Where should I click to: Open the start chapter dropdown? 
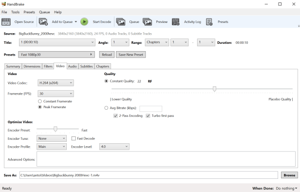pyautogui.click(x=179, y=42)
